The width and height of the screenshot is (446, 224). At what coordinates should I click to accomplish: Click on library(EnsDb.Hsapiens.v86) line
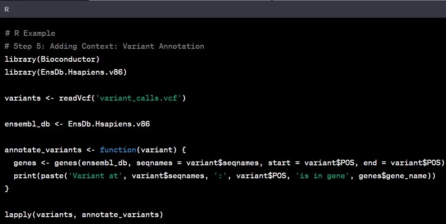66,72
